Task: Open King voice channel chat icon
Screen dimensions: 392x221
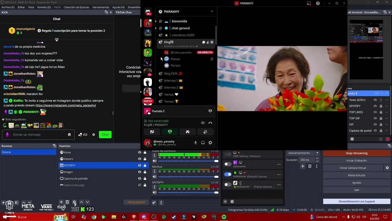Action: 204,42
